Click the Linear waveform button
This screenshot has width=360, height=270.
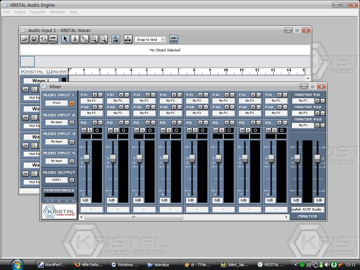point(174,39)
